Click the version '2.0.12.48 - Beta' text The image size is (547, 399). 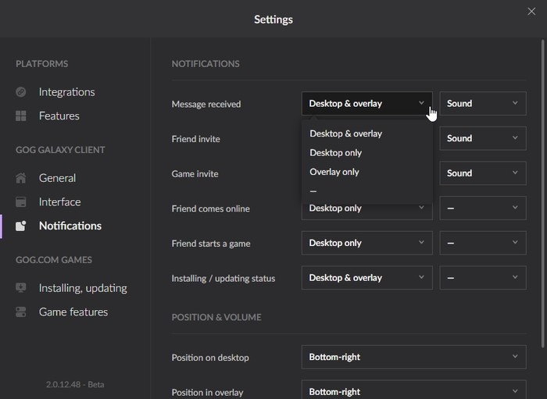click(75, 384)
